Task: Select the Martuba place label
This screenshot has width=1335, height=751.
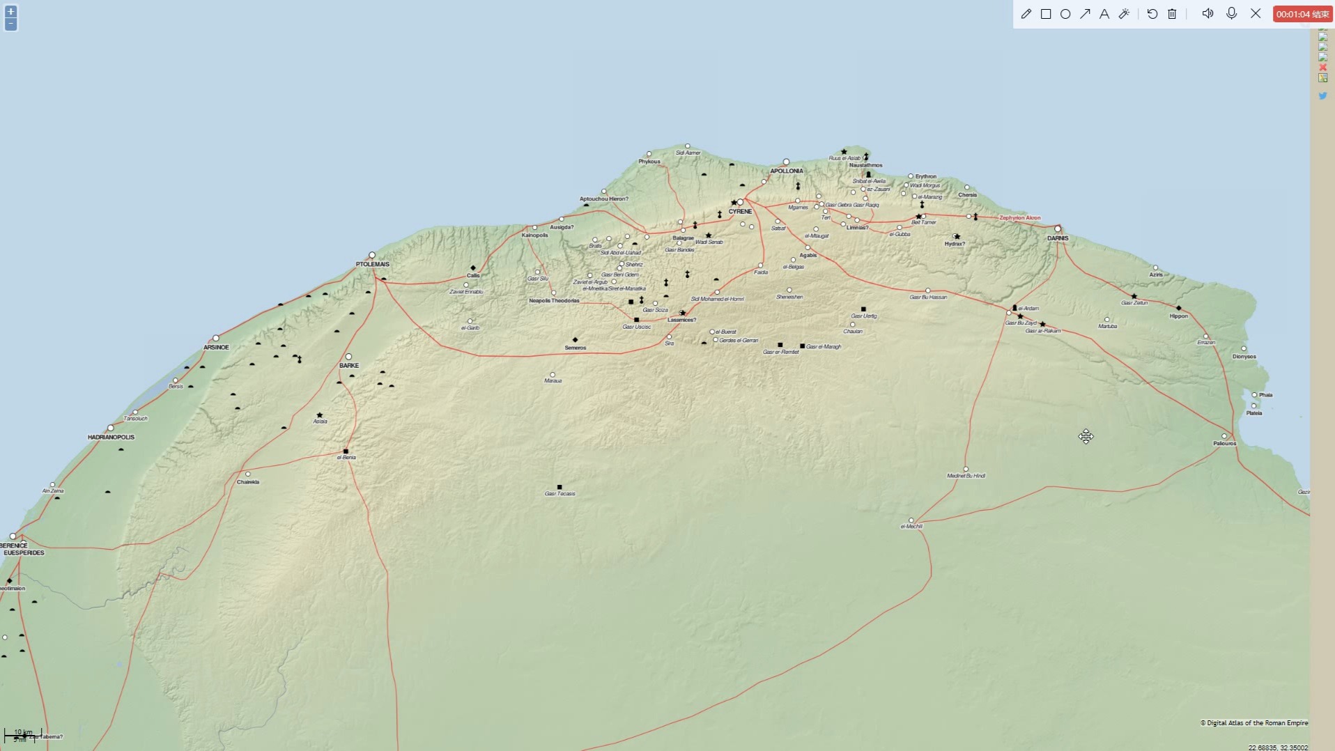Action: (1107, 327)
